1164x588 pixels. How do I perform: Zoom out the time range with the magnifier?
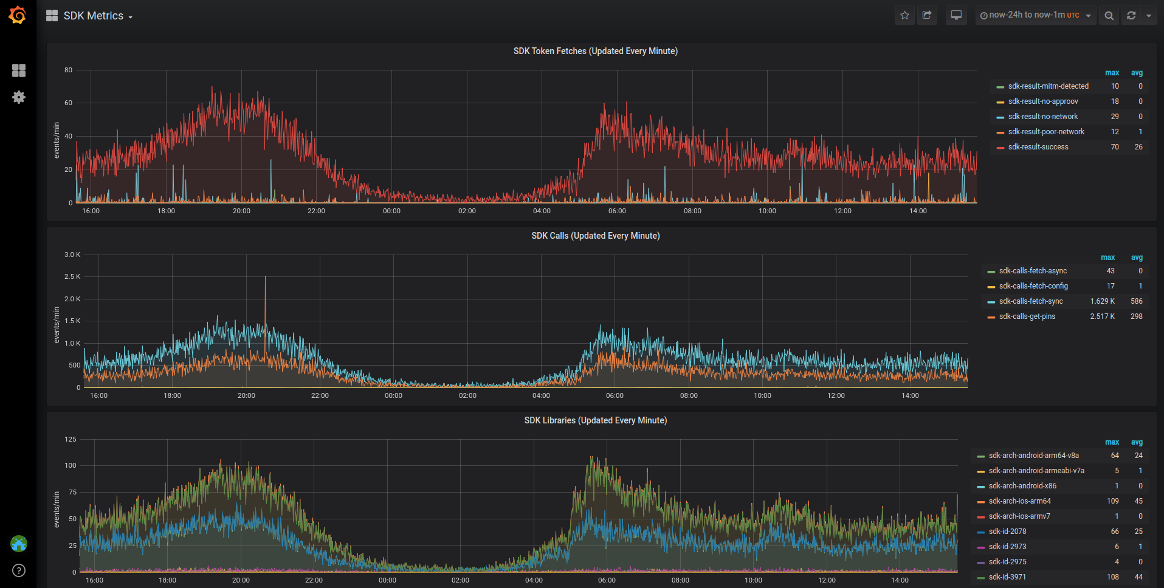click(1109, 15)
